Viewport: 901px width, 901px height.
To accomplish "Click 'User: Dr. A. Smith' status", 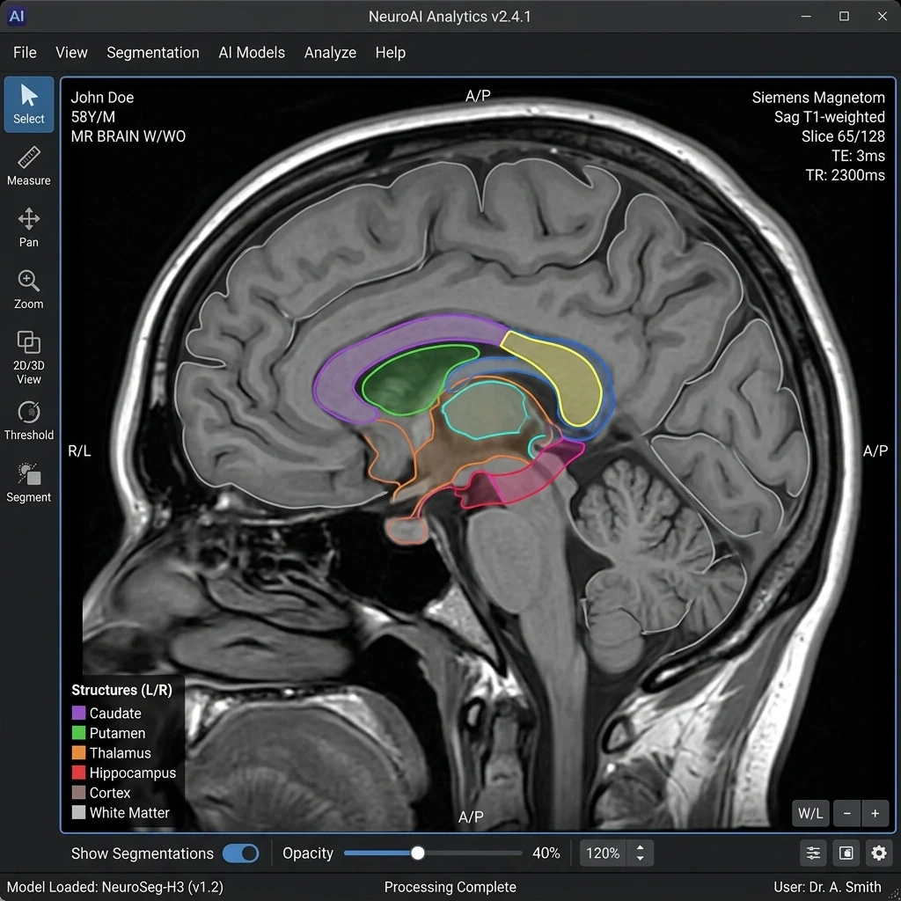I will pos(827,887).
